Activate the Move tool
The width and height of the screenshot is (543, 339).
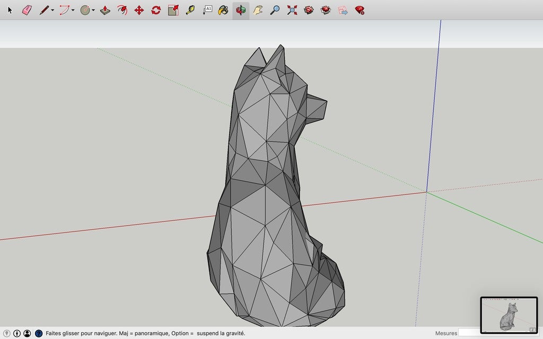click(x=140, y=10)
